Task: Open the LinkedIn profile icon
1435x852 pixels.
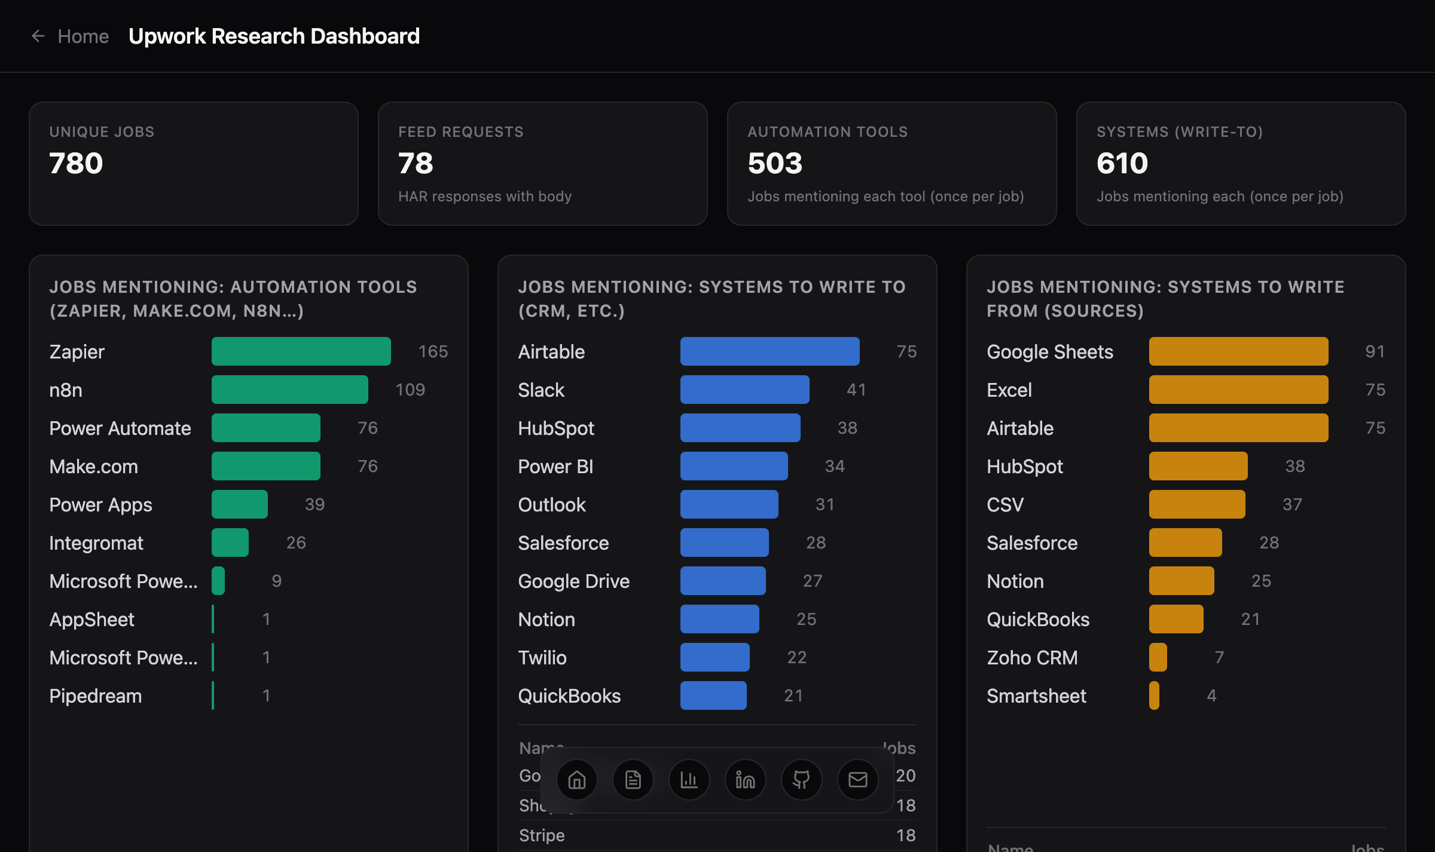Action: (745, 780)
